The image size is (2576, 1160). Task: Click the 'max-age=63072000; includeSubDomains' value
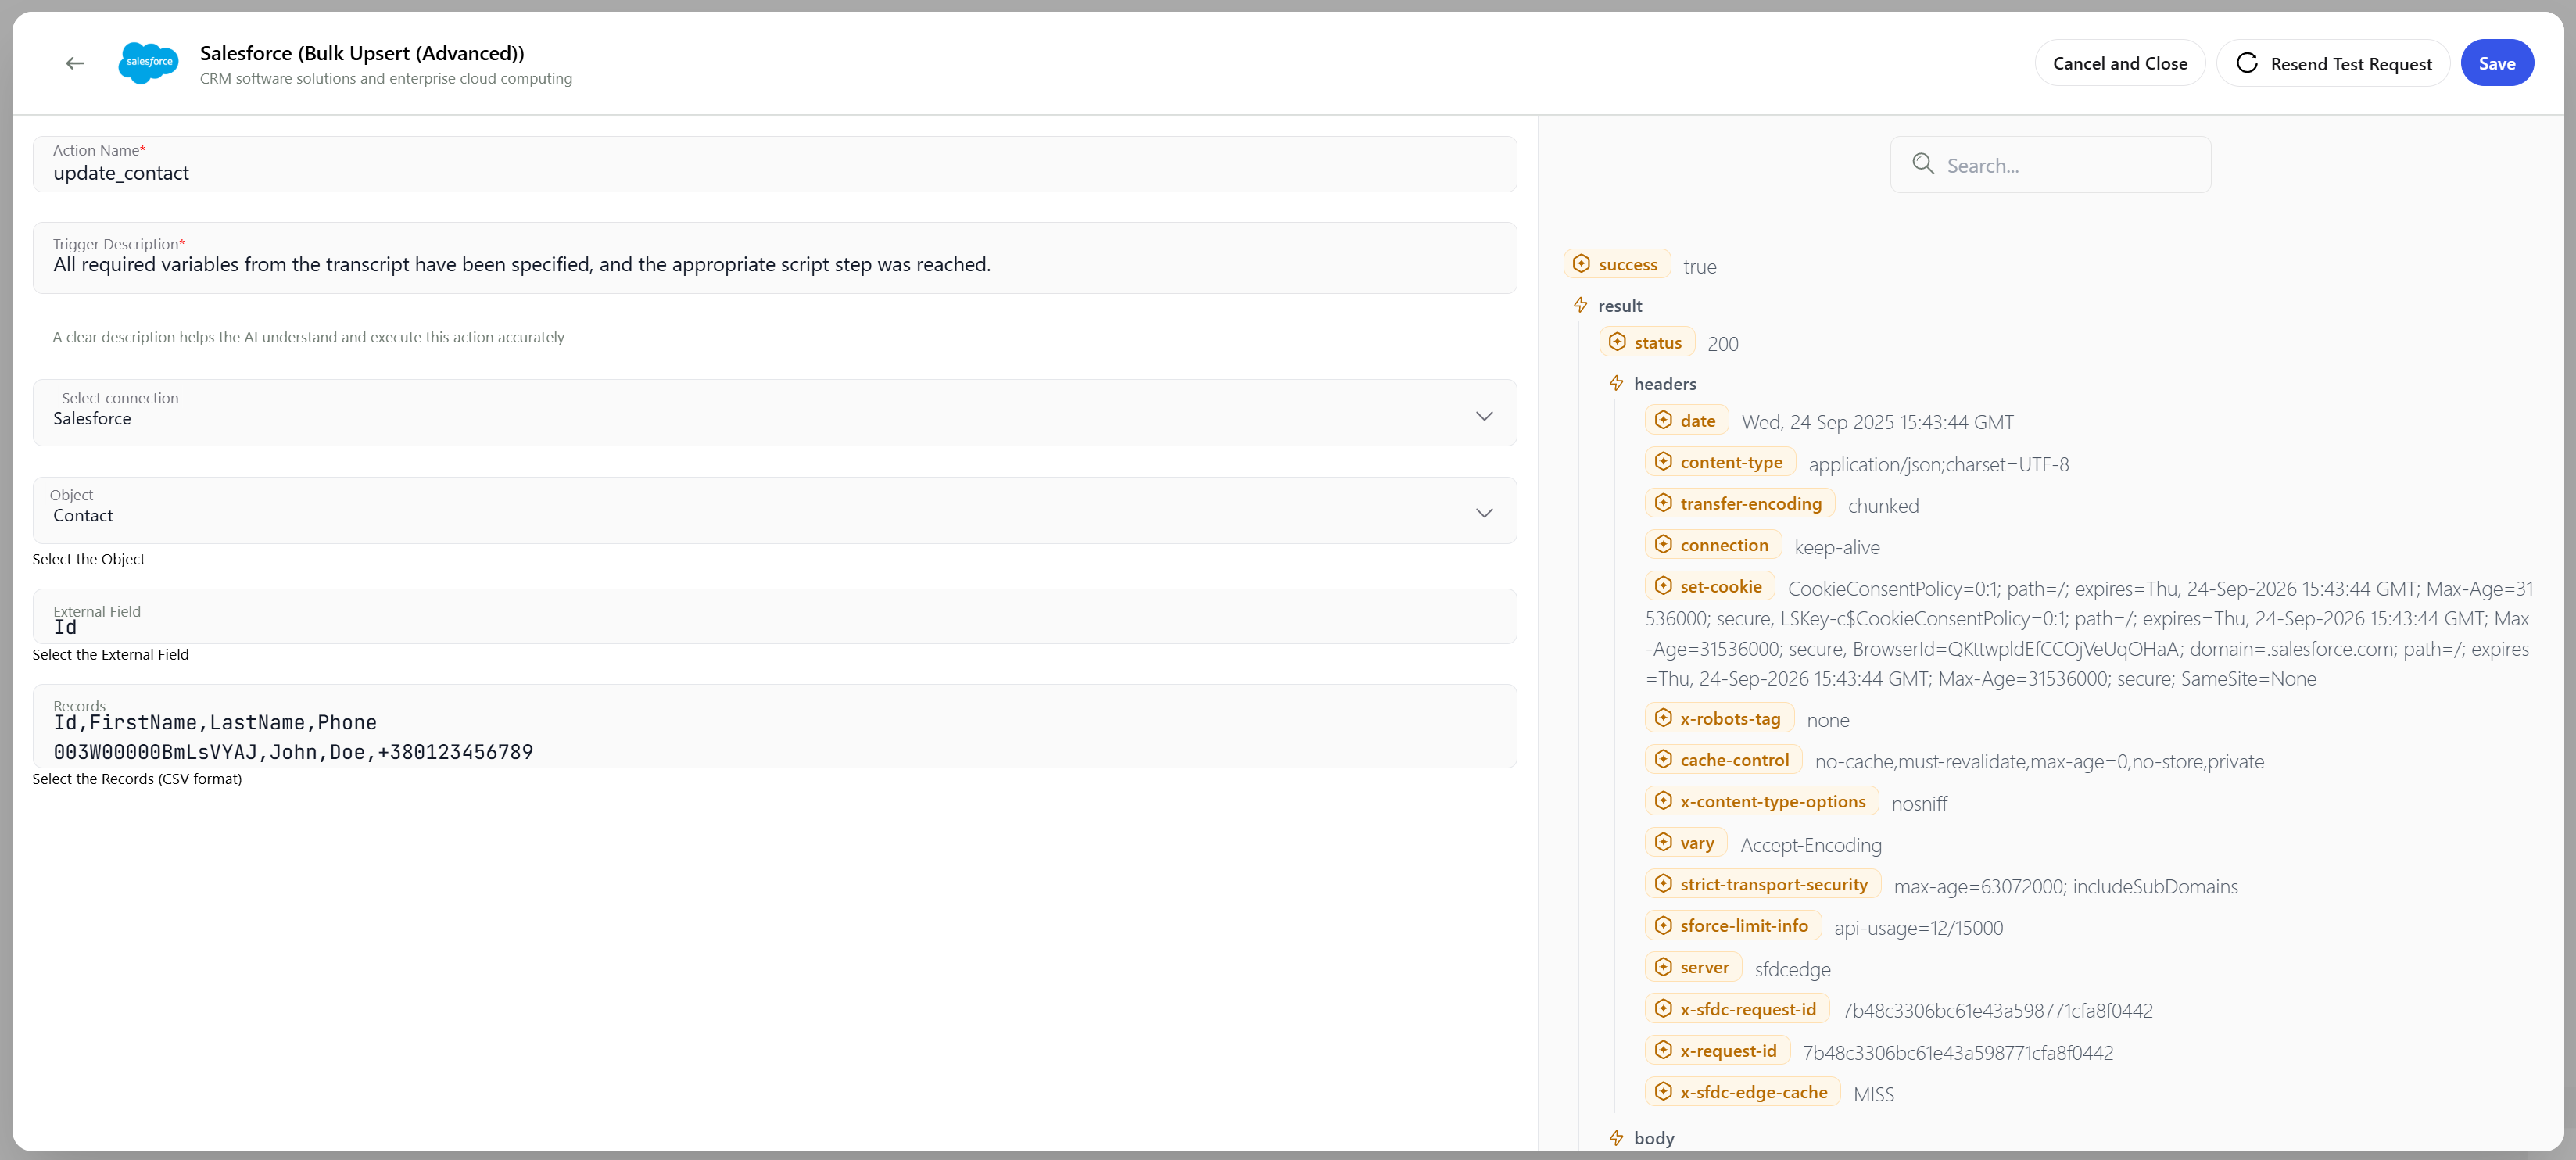(x=2065, y=887)
